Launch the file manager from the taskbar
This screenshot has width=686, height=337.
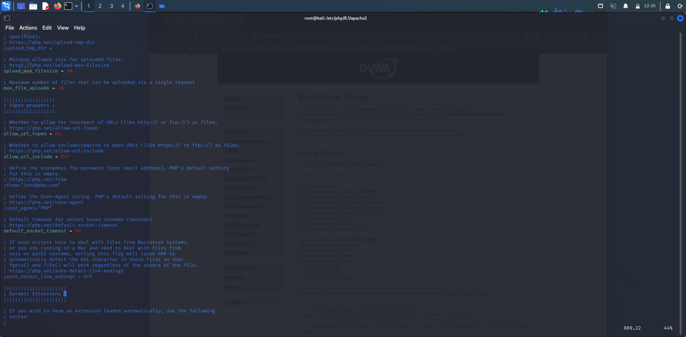[x=33, y=6]
